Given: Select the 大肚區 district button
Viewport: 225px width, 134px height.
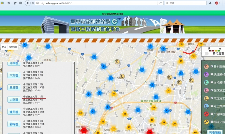Looking at the screenshot, I should click(14, 100).
